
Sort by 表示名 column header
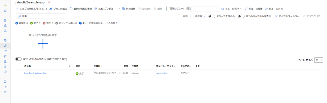pyautogui.click(x=28, y=66)
